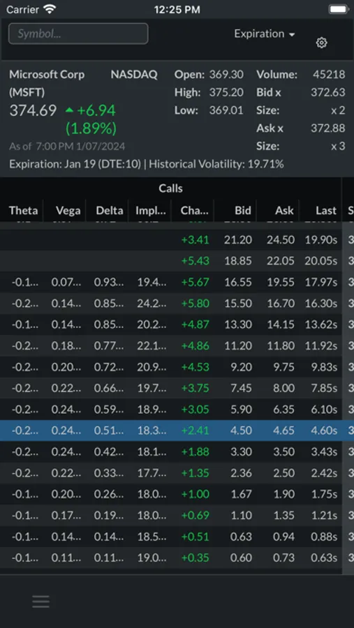Click bid price 16.55
Image resolution: width=354 pixels, height=628 pixels.
(238, 283)
